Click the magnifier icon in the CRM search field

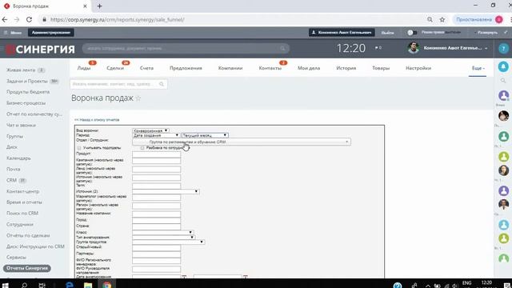coord(162,84)
